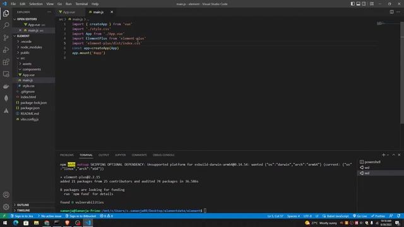Open the Help menu
The width and height of the screenshot is (404, 227).
pyautogui.click(x=95, y=4)
